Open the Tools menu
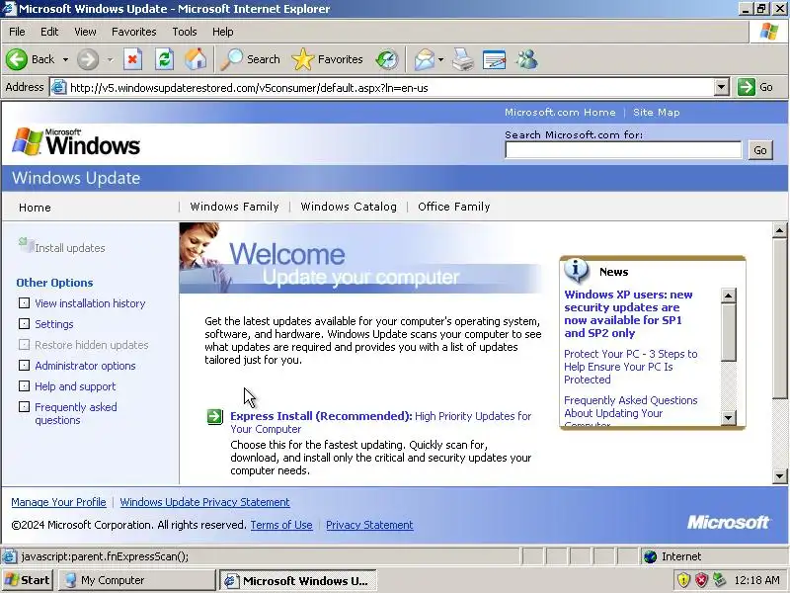The width and height of the screenshot is (790, 593). [185, 32]
